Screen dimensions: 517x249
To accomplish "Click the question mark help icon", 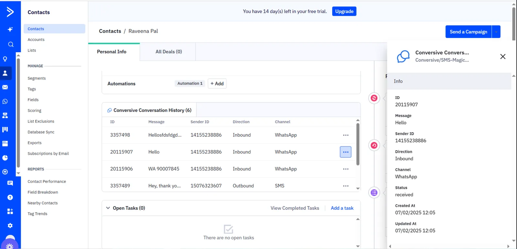I will pos(10,197).
